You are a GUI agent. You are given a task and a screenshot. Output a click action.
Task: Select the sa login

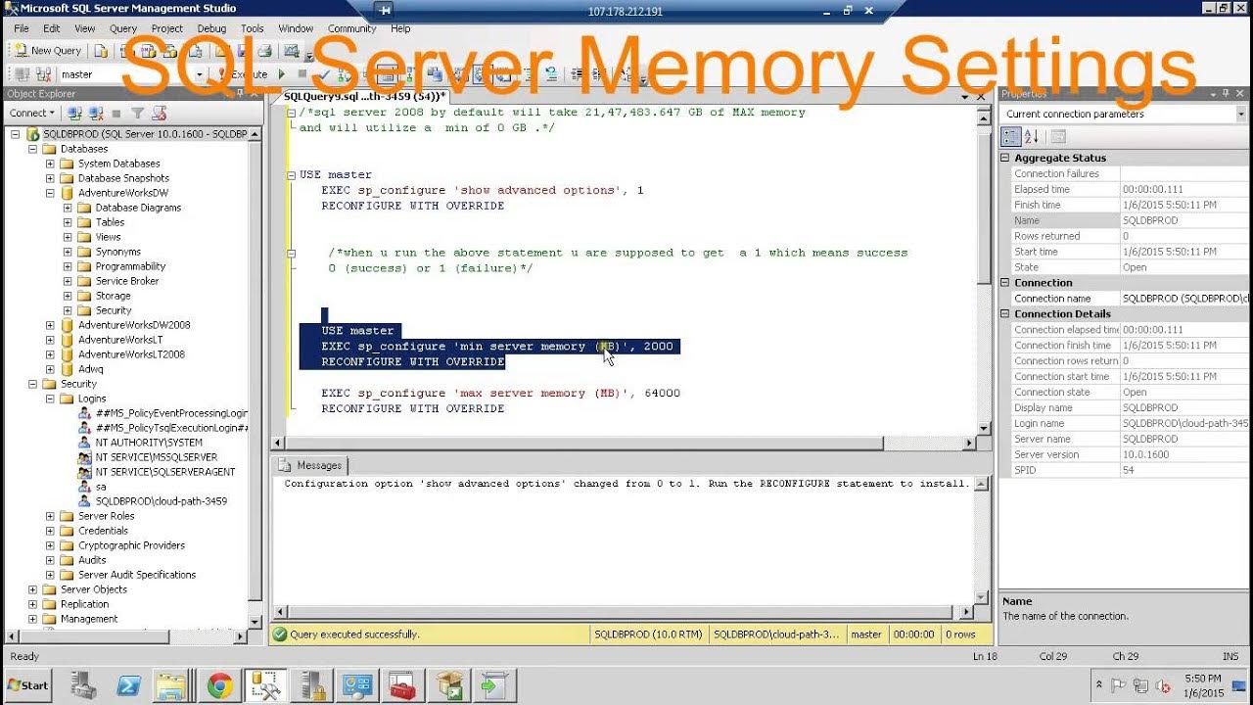click(101, 487)
